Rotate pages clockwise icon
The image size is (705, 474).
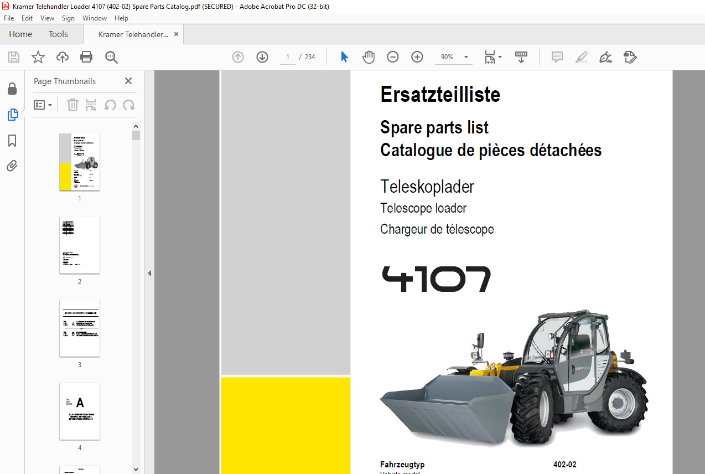click(129, 105)
